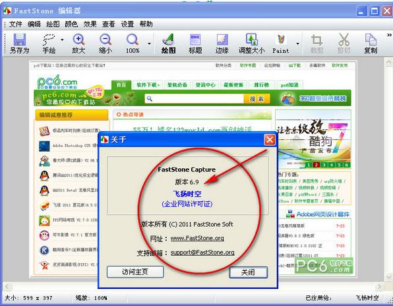This screenshot has height=306, width=393.
Task: Open the dropdown arrow next to 100%
Action: [150, 44]
